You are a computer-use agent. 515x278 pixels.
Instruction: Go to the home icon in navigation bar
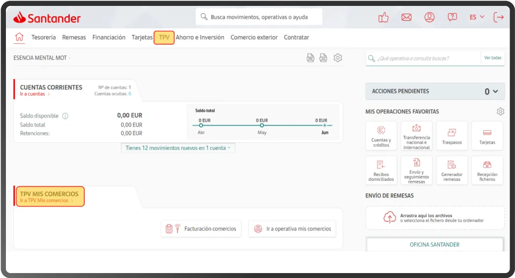click(x=19, y=37)
